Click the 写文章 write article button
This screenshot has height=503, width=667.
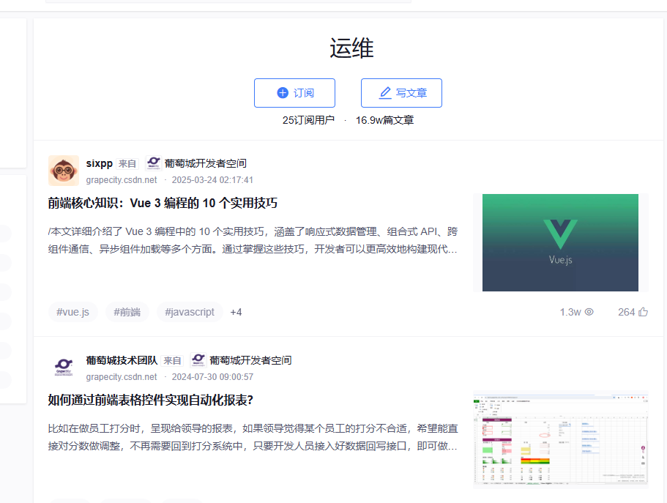pos(401,93)
